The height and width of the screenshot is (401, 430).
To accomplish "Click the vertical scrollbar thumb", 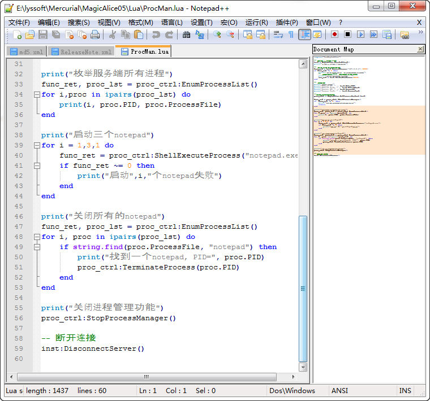I will tap(303, 289).
